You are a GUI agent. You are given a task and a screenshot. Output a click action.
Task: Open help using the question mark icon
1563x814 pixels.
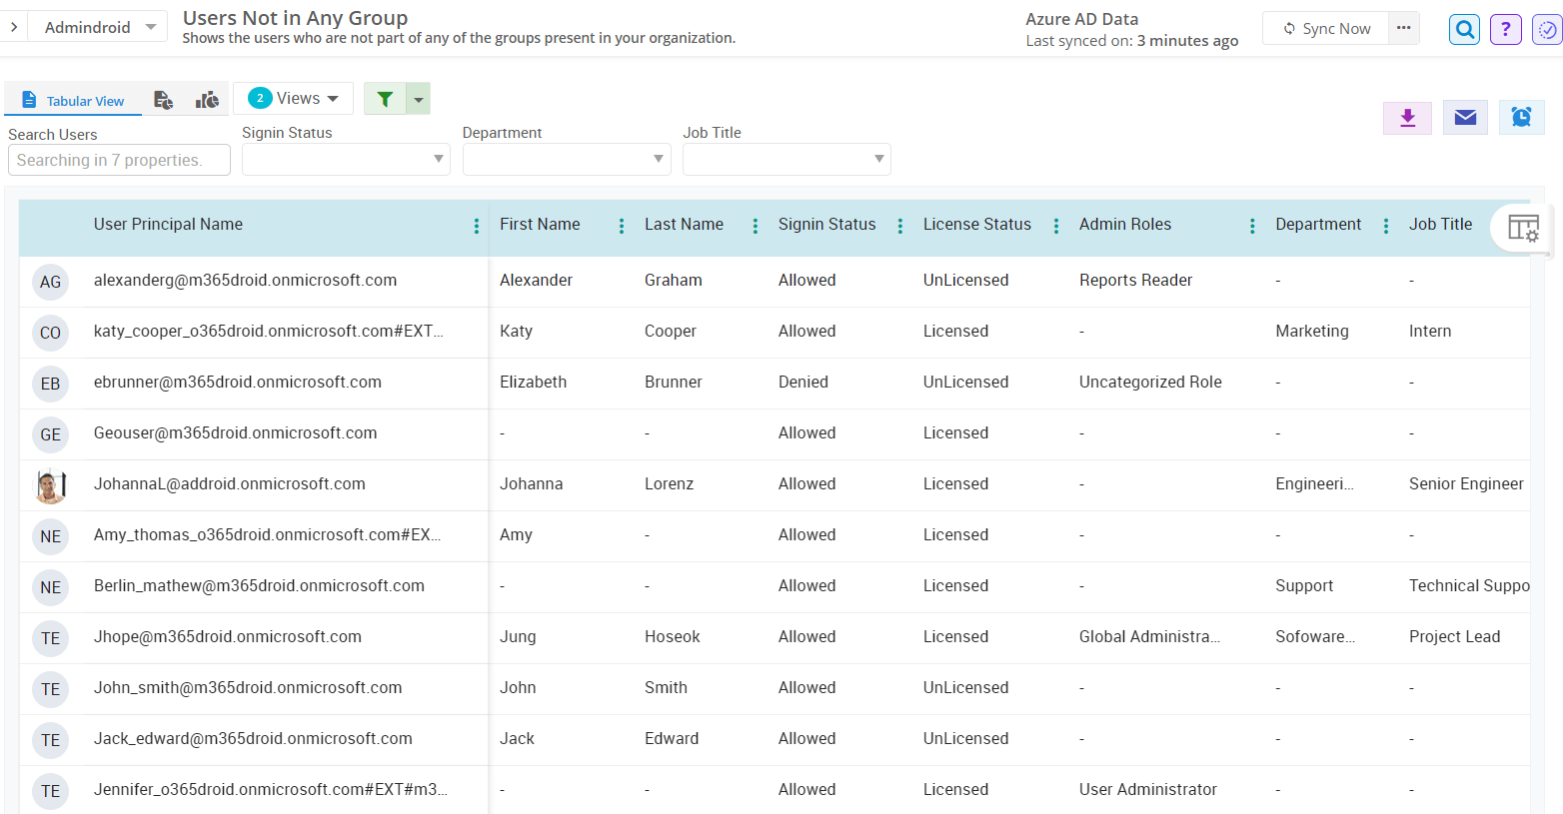point(1505,29)
